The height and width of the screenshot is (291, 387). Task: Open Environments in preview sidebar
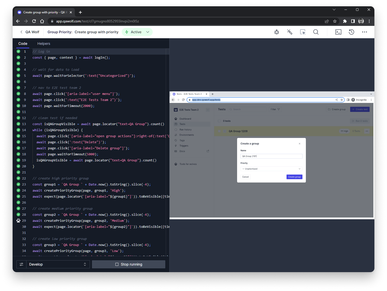click(187, 135)
